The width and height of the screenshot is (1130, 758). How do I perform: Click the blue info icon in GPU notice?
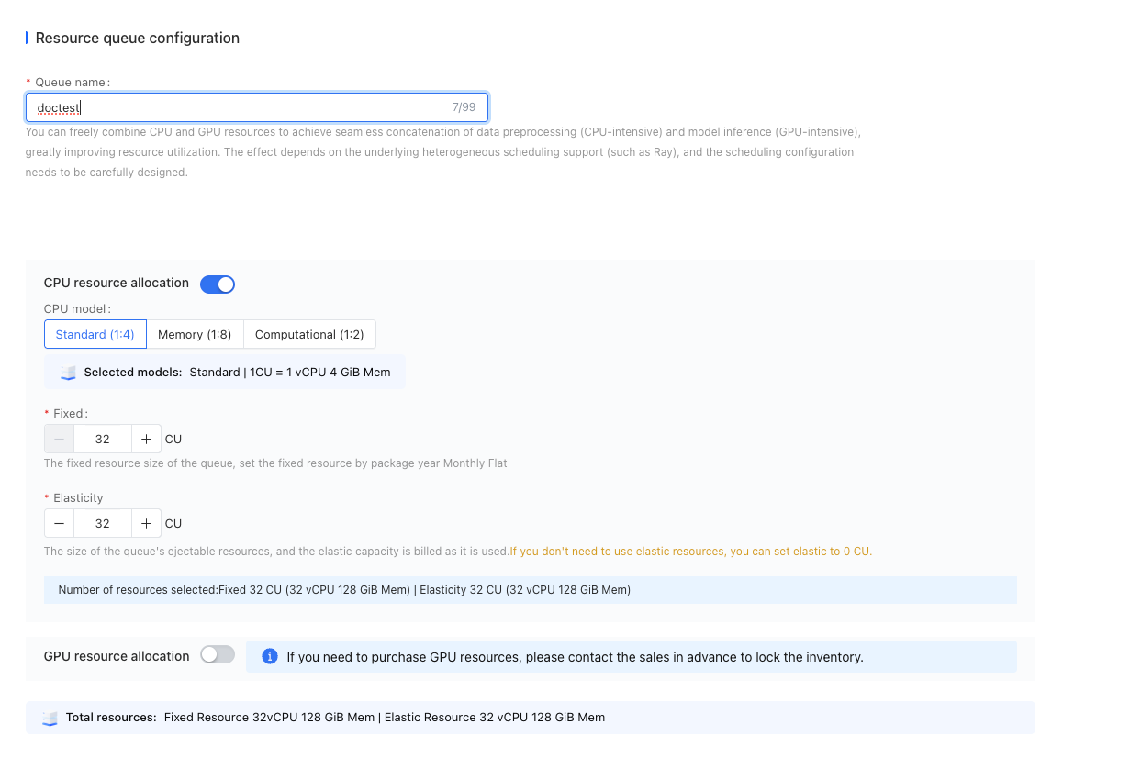point(270,656)
